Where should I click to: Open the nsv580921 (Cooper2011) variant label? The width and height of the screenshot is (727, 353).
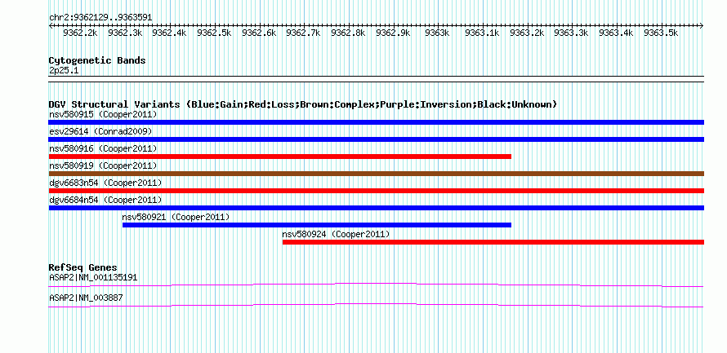(176, 217)
